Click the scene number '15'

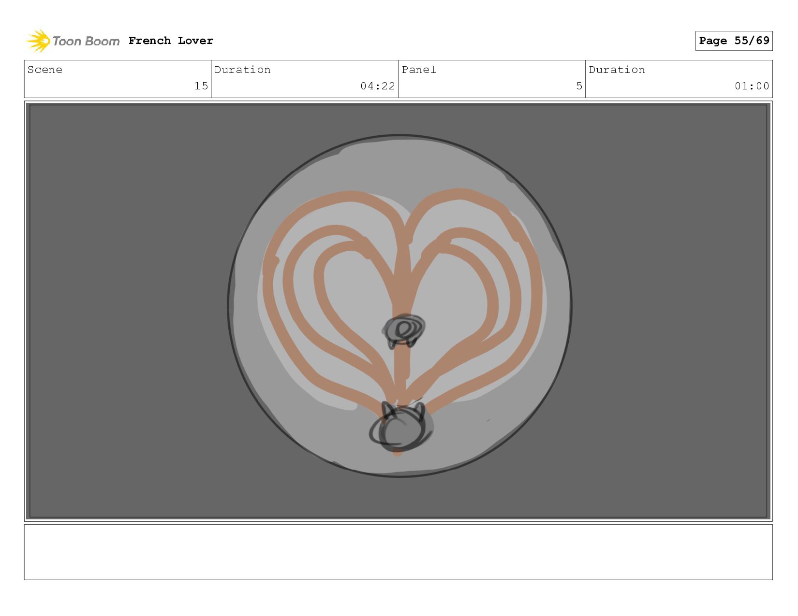point(201,86)
